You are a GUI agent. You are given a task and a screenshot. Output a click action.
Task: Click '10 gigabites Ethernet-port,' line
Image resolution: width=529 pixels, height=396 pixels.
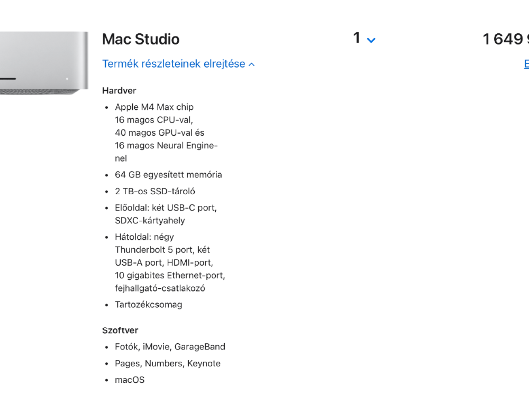click(170, 275)
